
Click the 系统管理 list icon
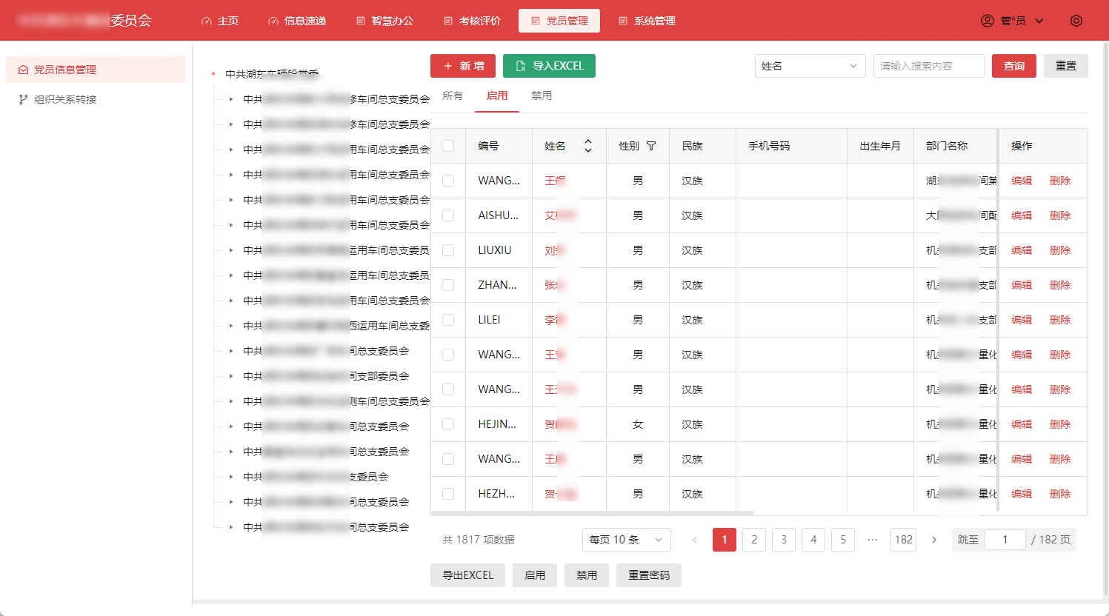[623, 21]
